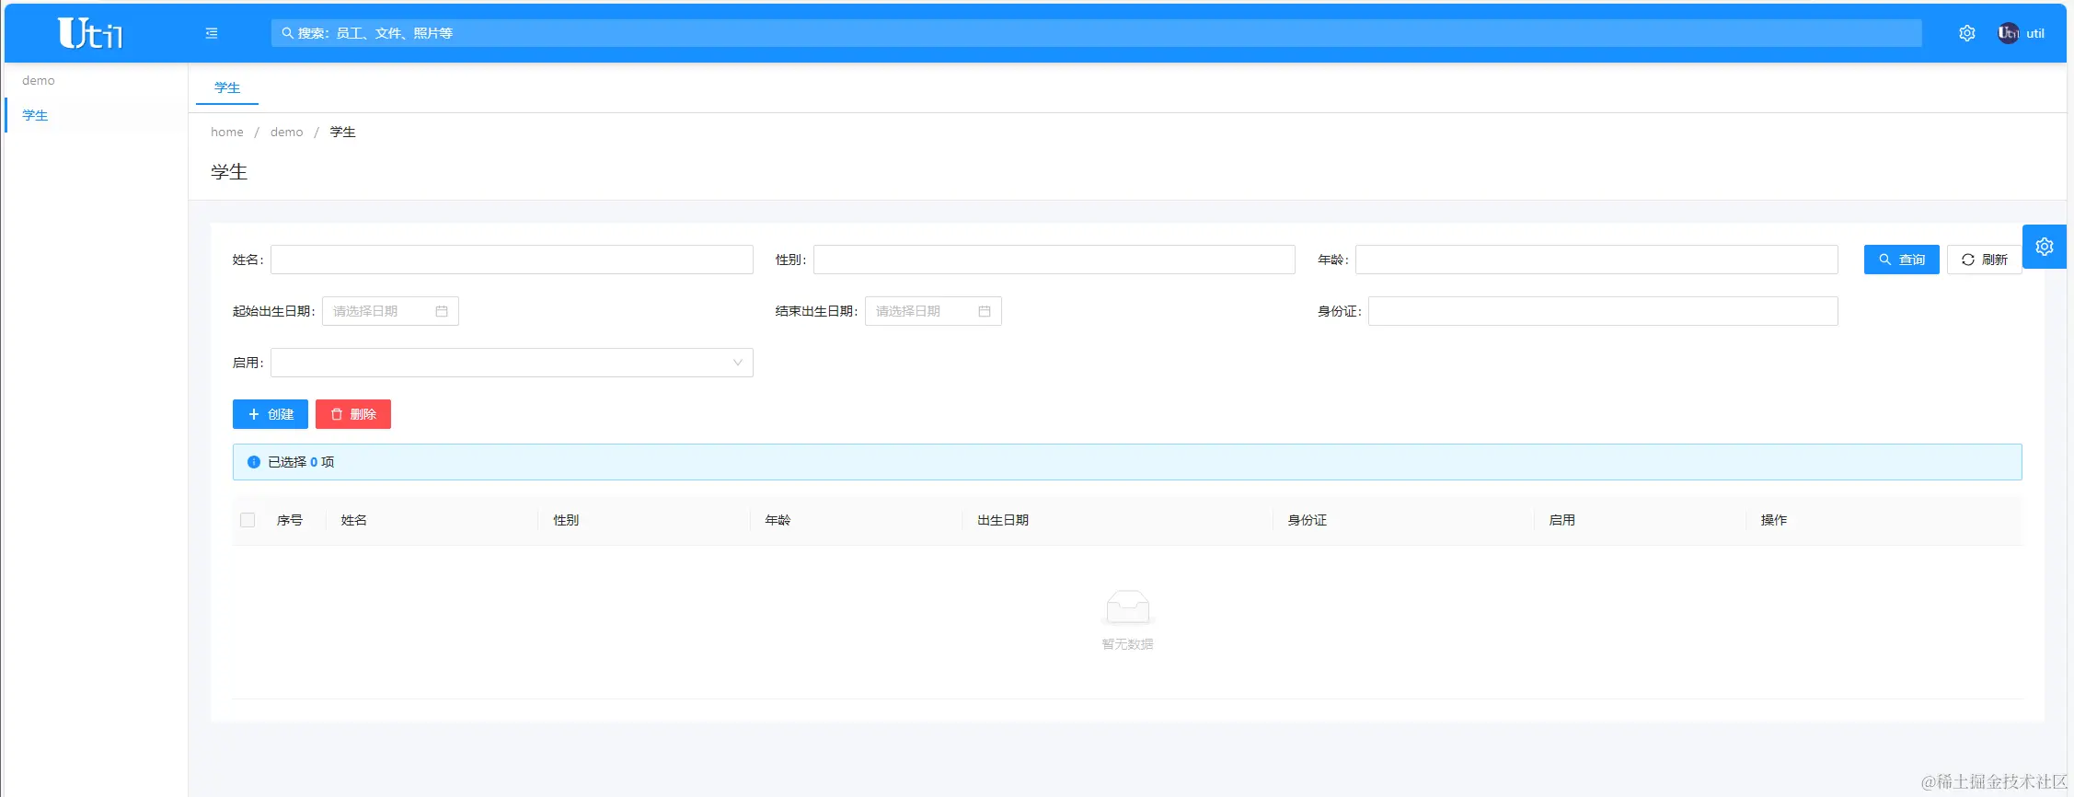Click the 查询 search button

tap(1902, 260)
